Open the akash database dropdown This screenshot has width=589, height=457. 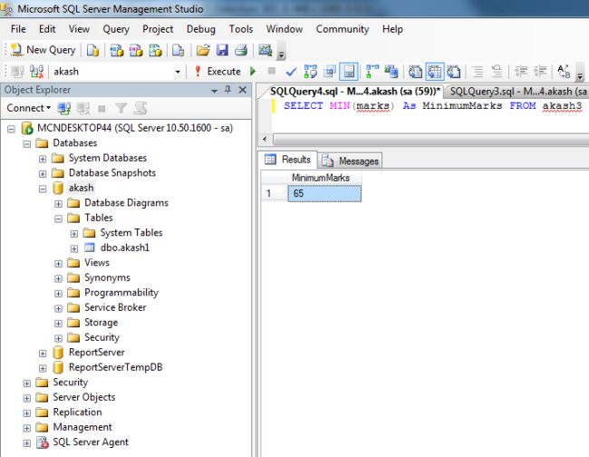click(x=178, y=72)
